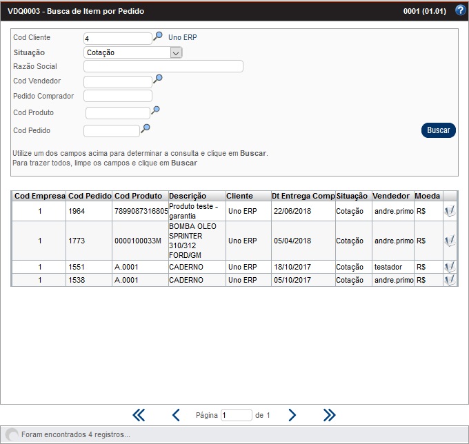Click the action icon for order 1964
This screenshot has height=444, width=469.
click(450, 211)
